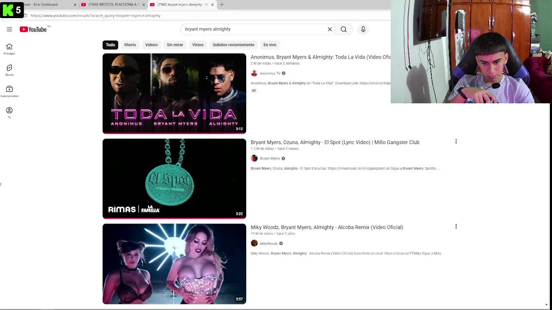552x310 pixels.
Task: Select the Sin mirar filter chip
Action: click(x=175, y=45)
